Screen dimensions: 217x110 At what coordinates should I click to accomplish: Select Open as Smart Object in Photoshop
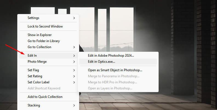pyautogui.click(x=118, y=70)
